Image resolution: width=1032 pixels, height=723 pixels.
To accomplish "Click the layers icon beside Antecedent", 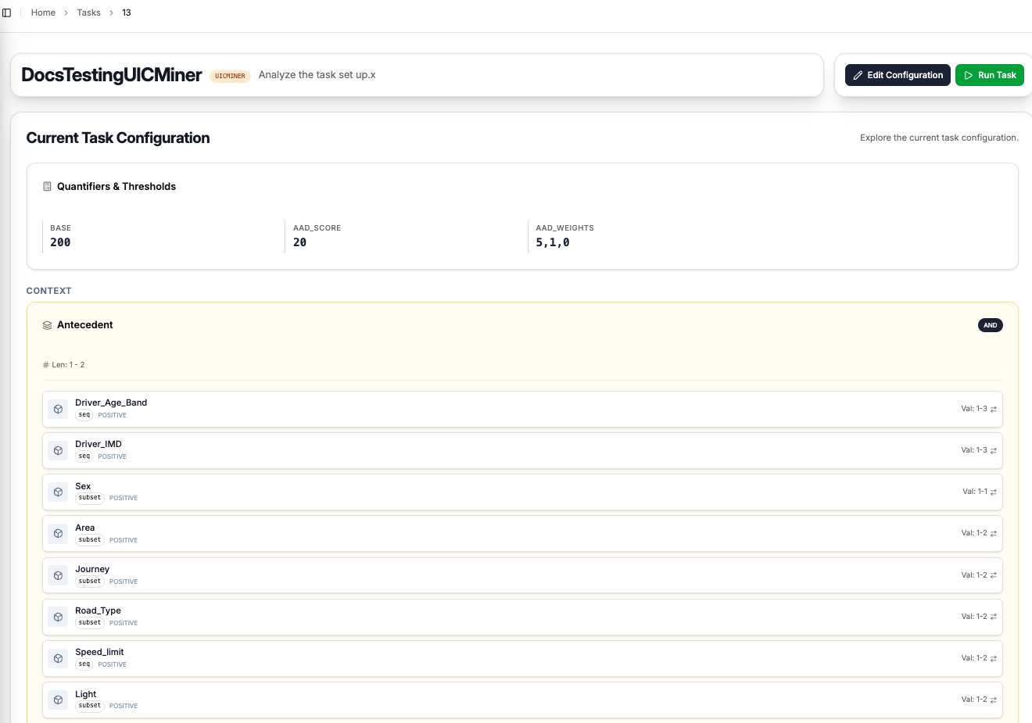I will point(47,325).
